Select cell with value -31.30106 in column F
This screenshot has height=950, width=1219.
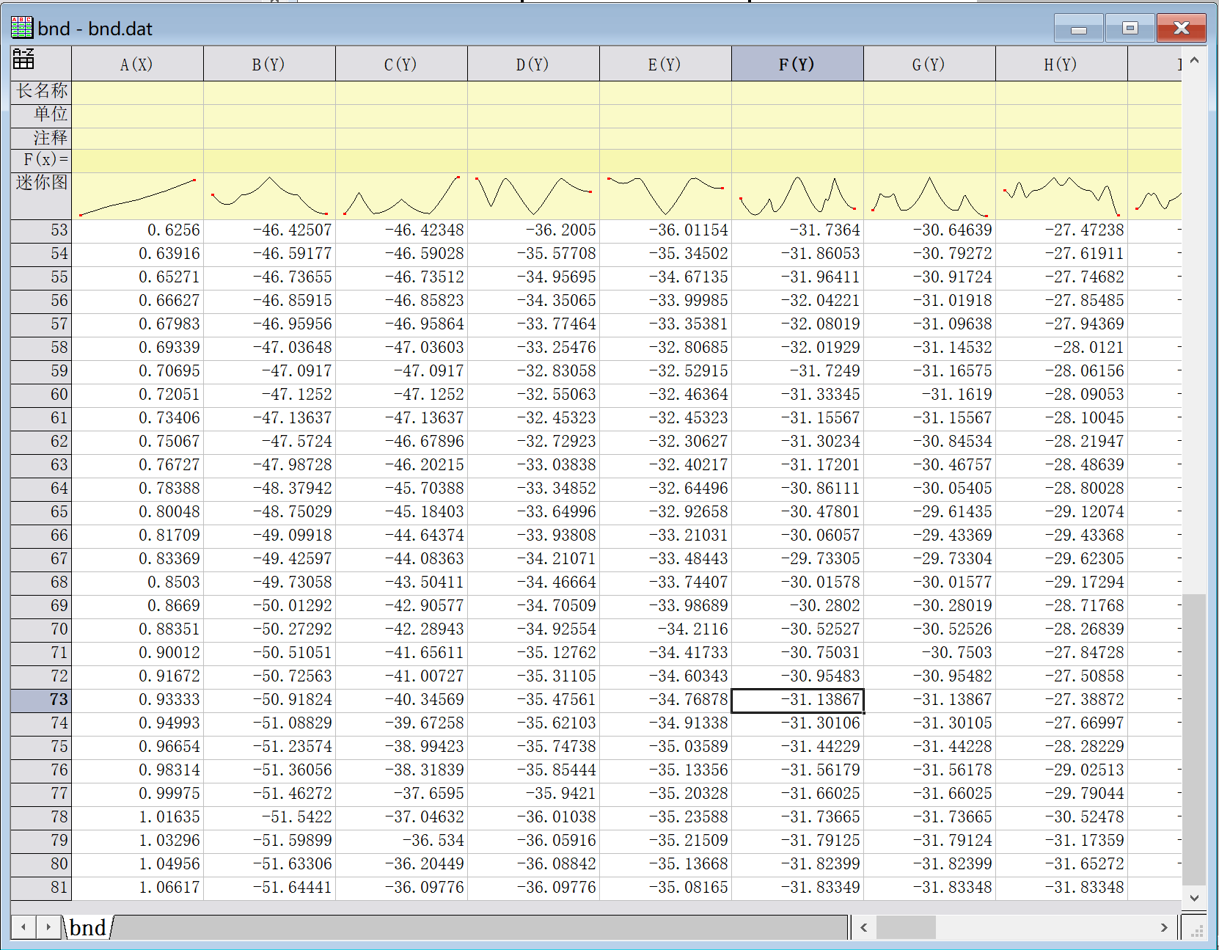click(x=797, y=723)
